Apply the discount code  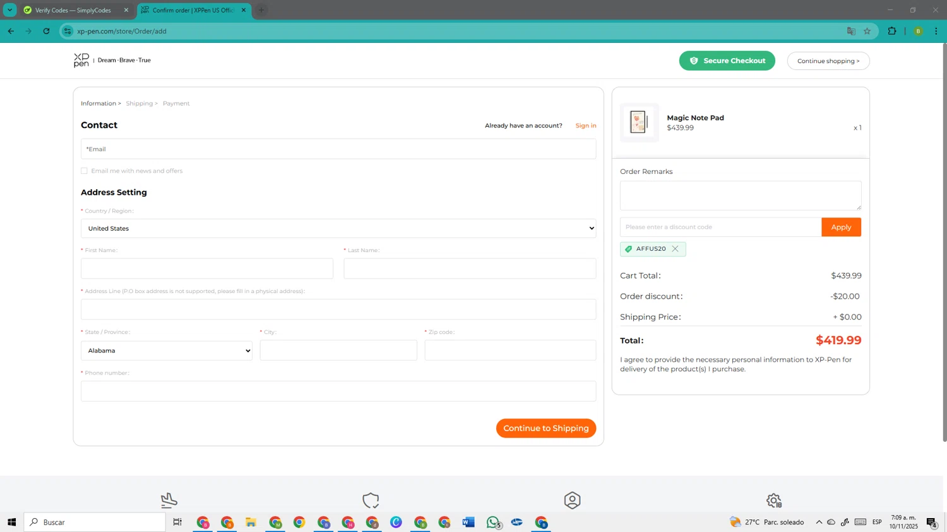(841, 227)
